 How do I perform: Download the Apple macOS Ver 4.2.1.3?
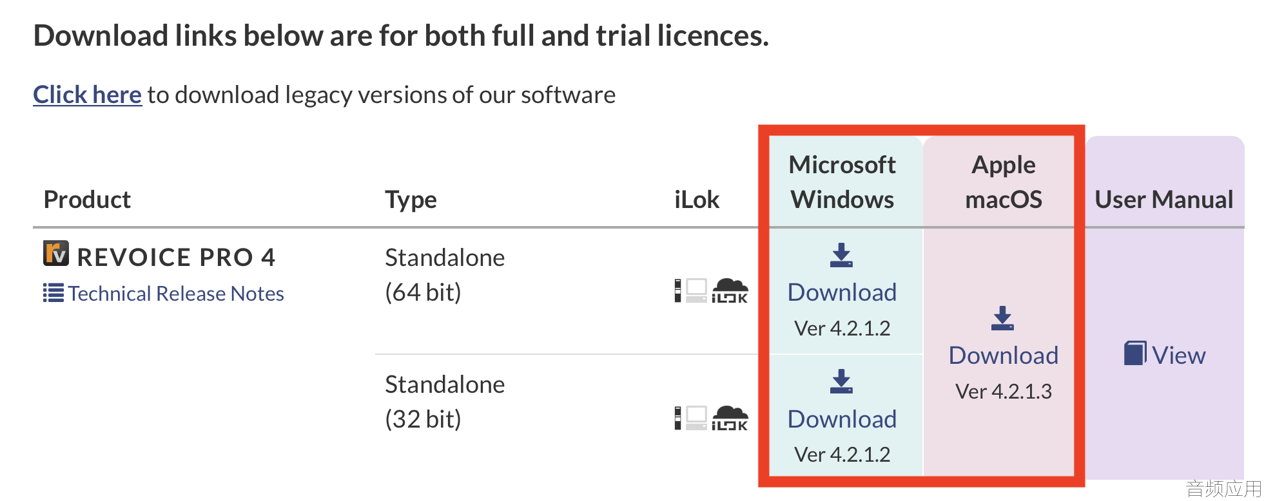click(x=1003, y=355)
